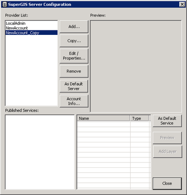Viewport: 187px width, 195px height.
Task: Remove the selected provider
Action: click(x=74, y=71)
